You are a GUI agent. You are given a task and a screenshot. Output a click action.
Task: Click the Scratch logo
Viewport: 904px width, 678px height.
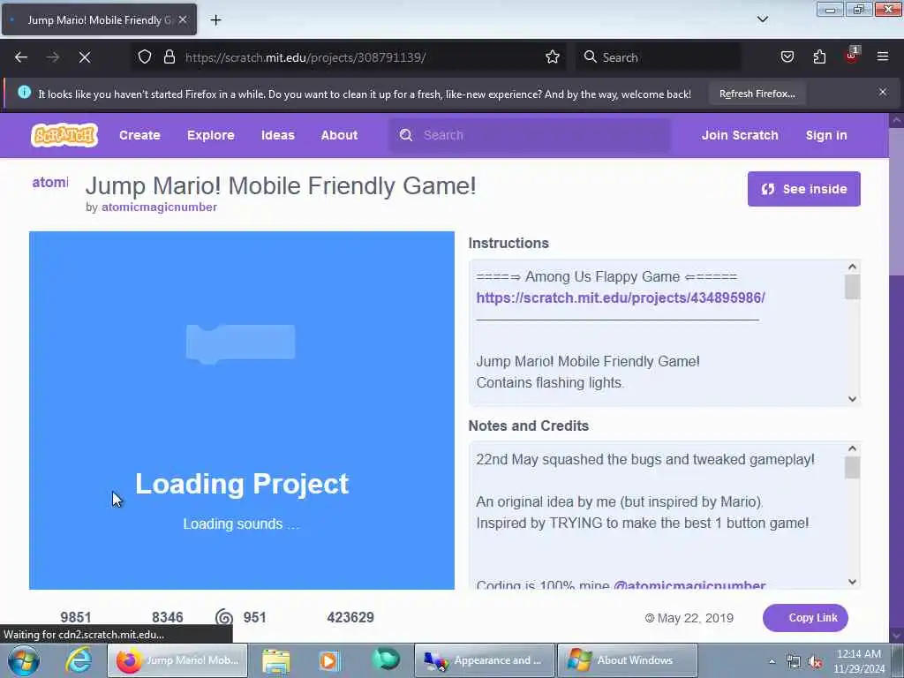(64, 135)
